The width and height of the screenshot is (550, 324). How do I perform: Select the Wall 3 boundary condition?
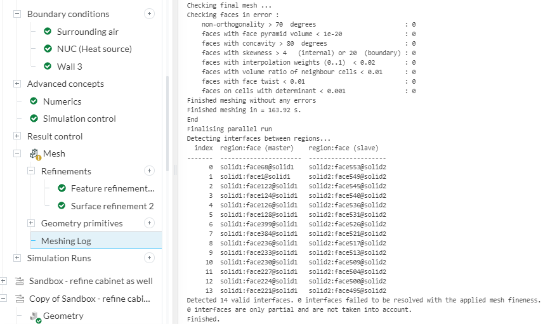(70, 67)
